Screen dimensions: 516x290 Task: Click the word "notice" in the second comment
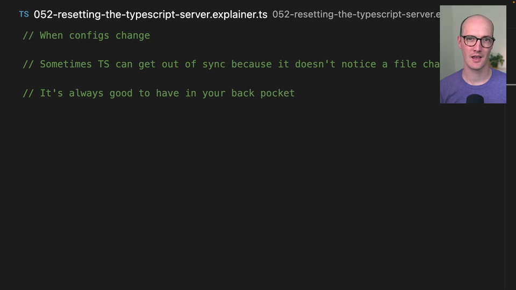click(x=359, y=64)
